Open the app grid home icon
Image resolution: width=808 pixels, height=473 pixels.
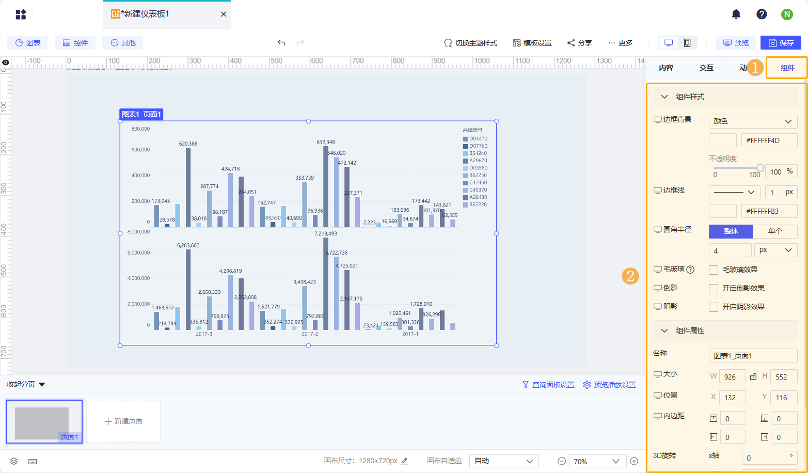pos(21,14)
